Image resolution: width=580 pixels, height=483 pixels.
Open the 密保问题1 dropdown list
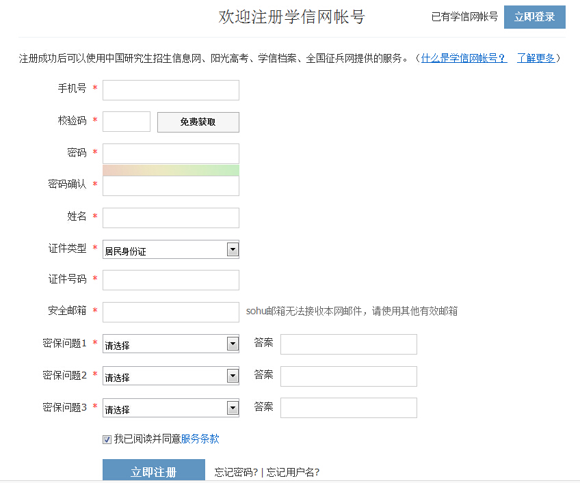coord(170,344)
